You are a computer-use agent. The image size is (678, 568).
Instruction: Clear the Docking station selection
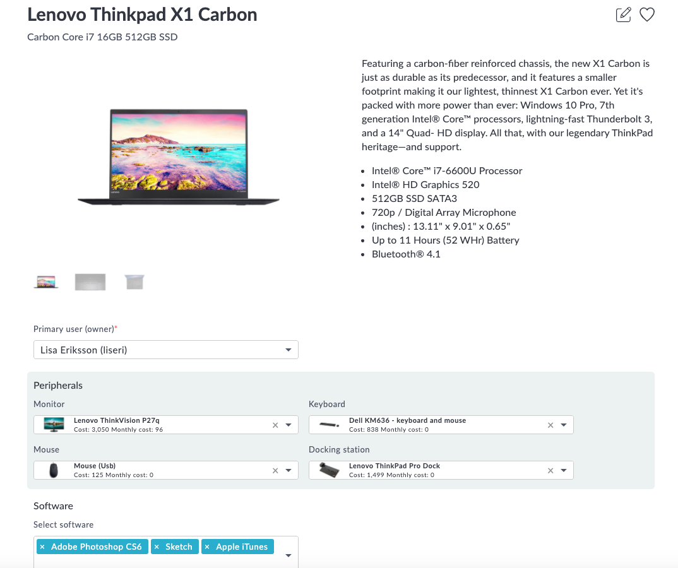550,471
